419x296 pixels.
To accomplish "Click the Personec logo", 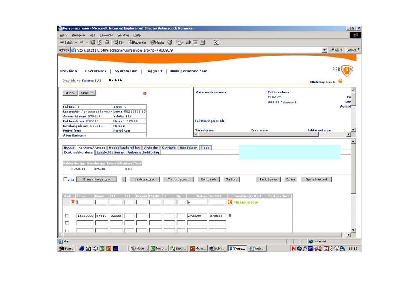I will 343,70.
